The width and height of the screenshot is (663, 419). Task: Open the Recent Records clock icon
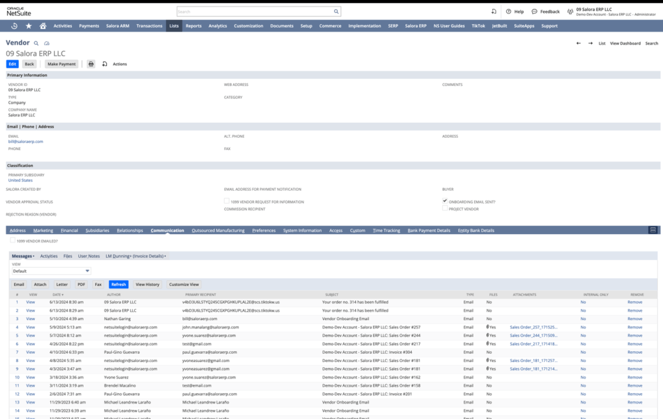[x=14, y=26]
